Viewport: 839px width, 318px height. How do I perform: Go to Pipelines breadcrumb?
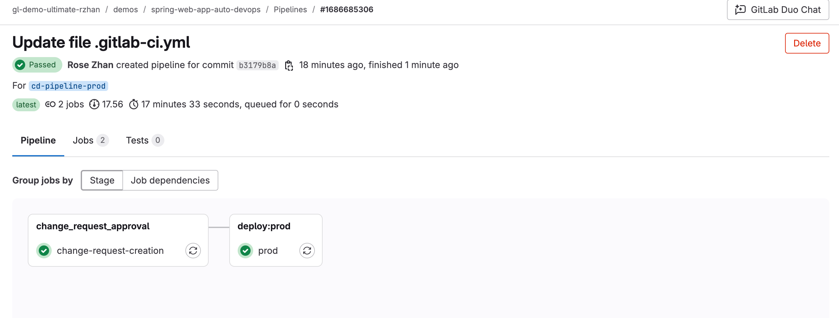[x=290, y=10]
